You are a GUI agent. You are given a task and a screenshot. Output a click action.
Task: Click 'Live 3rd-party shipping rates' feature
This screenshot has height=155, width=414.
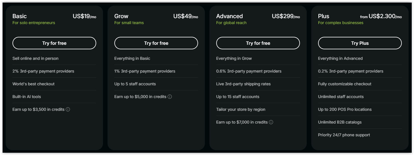pyautogui.click(x=243, y=84)
